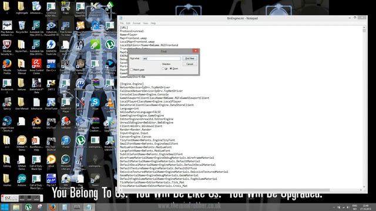376x211 pixels.
Task: Click the 3DMark 11 Demo icon
Action: [x=22, y=144]
